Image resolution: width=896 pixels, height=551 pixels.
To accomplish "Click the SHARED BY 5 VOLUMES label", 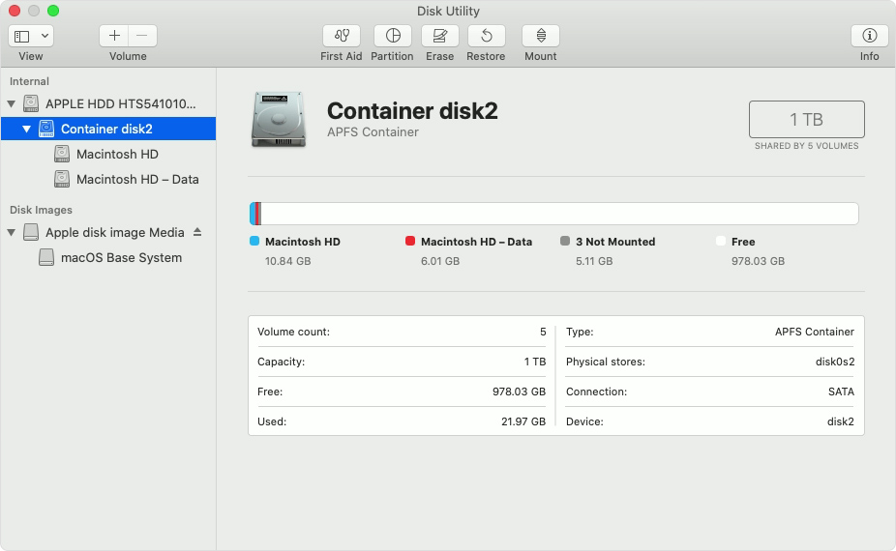I will [x=806, y=146].
